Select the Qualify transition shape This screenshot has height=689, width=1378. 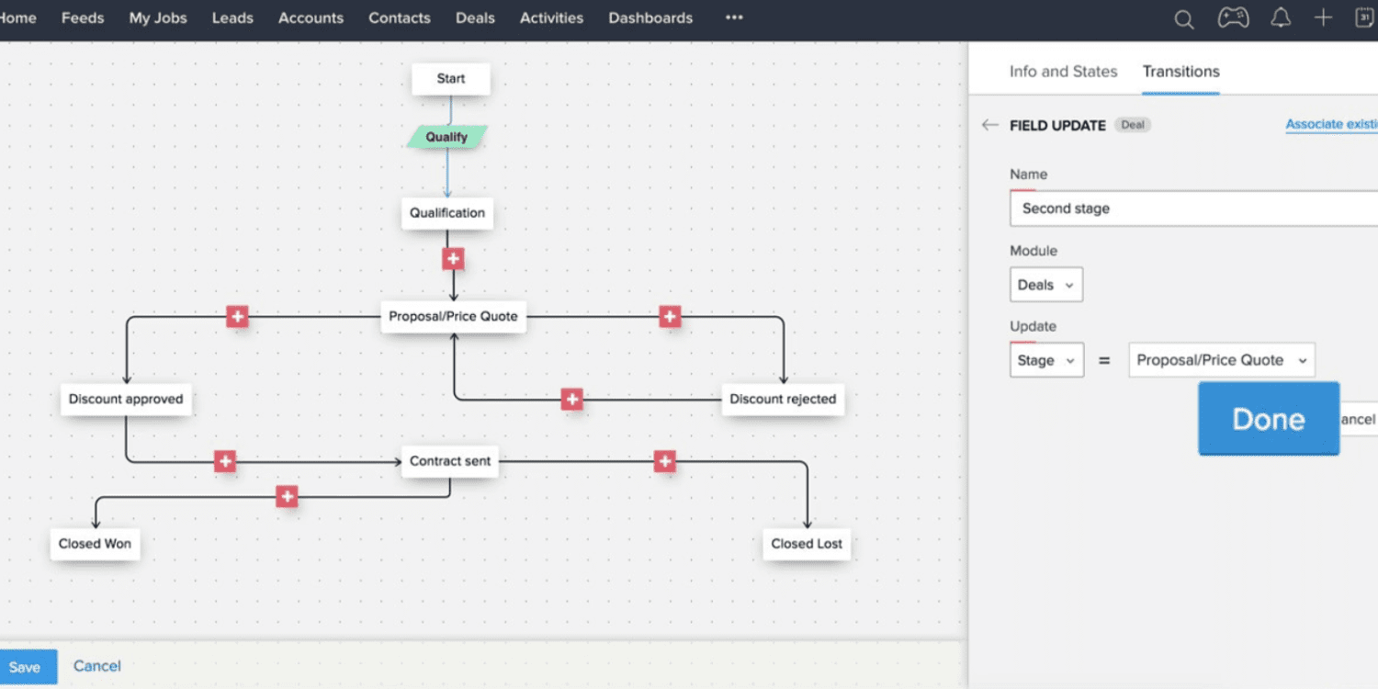point(447,137)
